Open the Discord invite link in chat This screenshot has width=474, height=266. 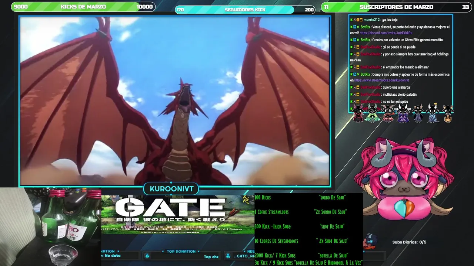[x=386, y=33]
